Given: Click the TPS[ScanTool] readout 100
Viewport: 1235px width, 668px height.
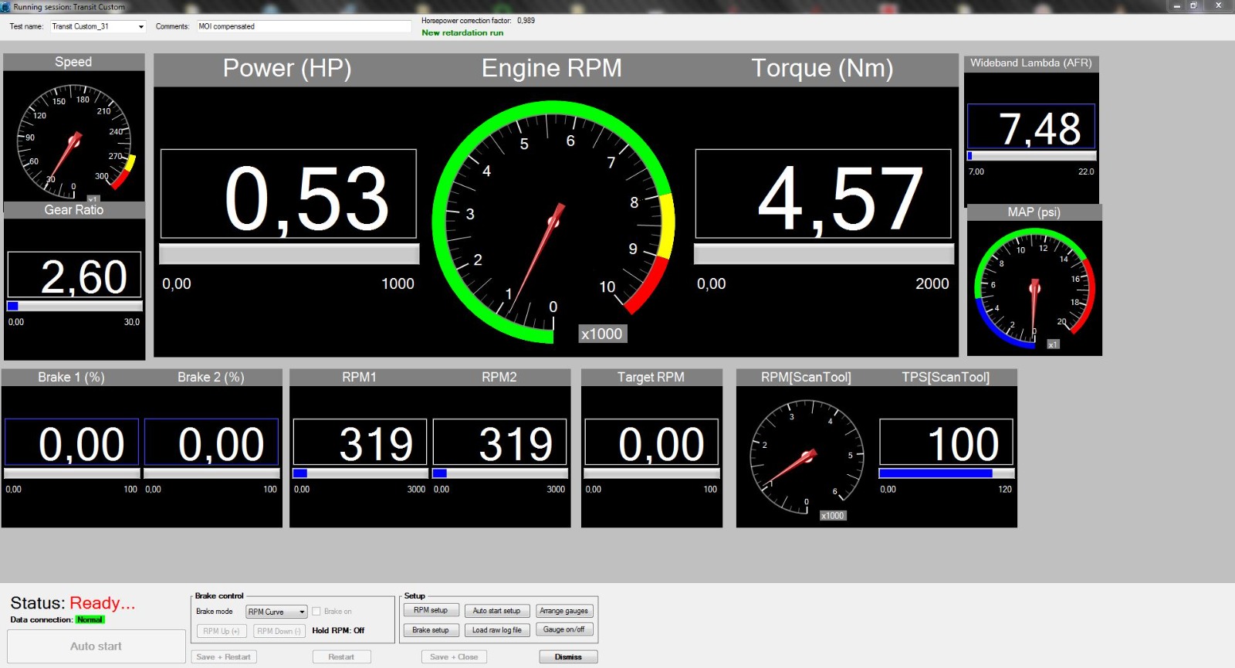Looking at the screenshot, I should (946, 443).
